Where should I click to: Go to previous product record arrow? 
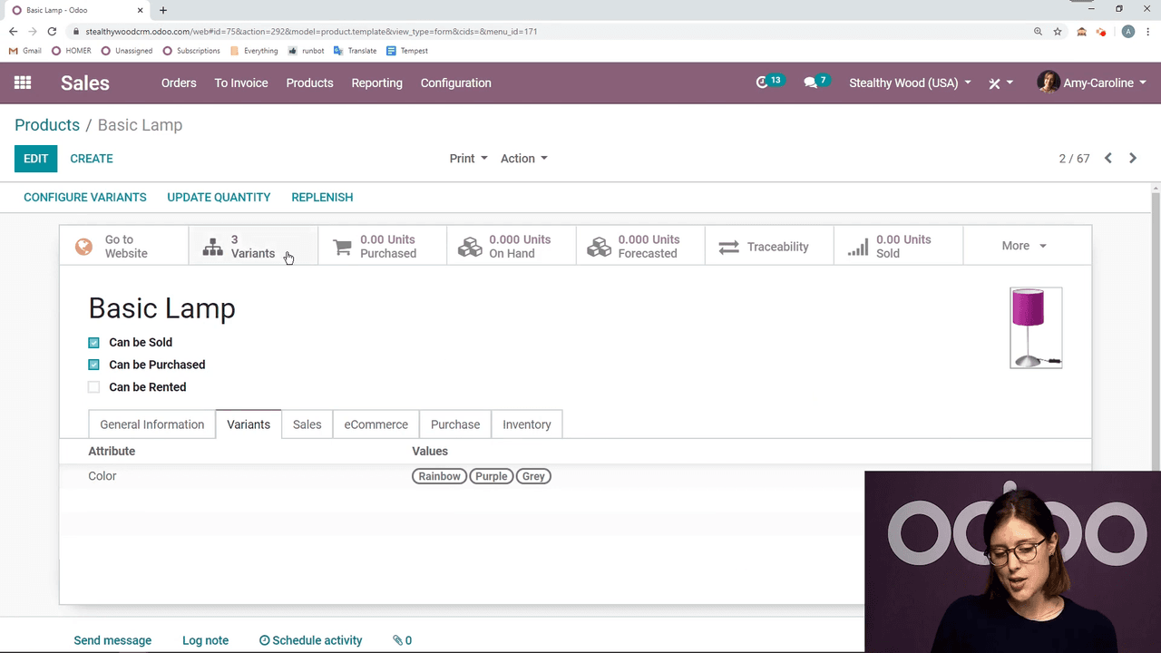(x=1108, y=158)
